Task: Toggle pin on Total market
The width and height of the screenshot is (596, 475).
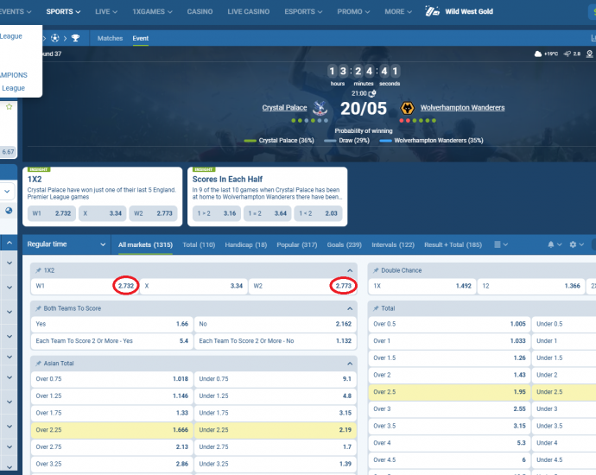Action: (x=376, y=308)
